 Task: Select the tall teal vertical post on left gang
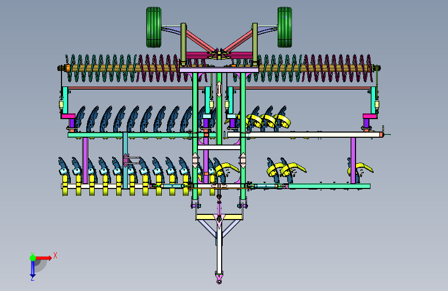[125, 161]
